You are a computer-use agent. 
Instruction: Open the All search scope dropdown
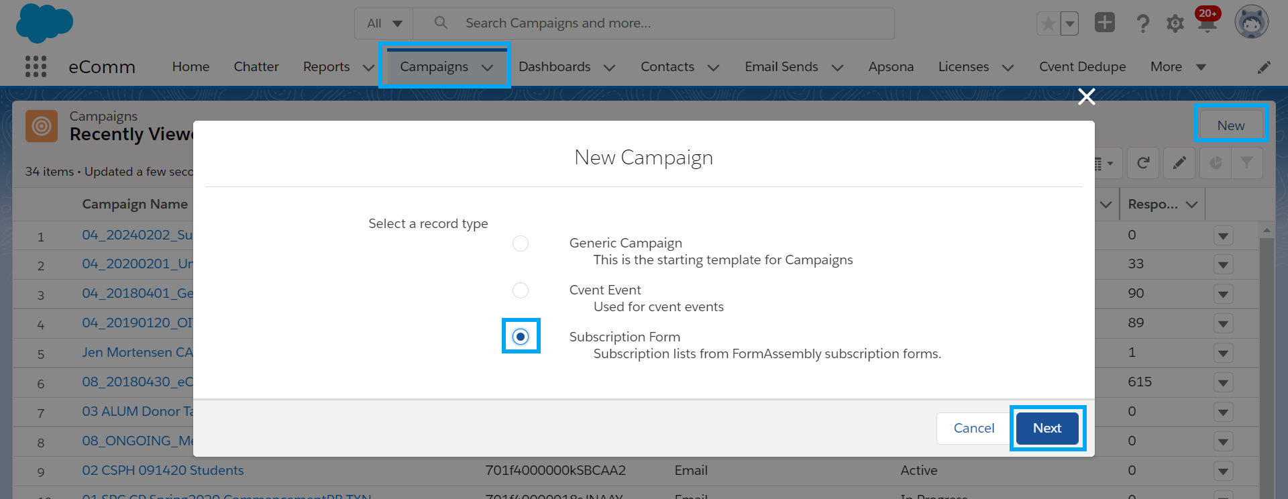(x=384, y=23)
